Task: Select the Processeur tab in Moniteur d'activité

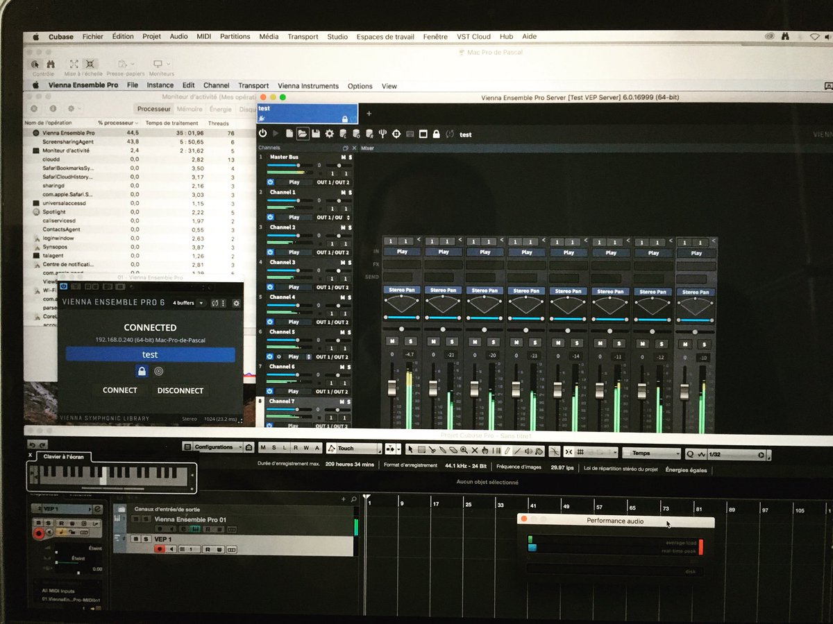Action: (x=153, y=109)
